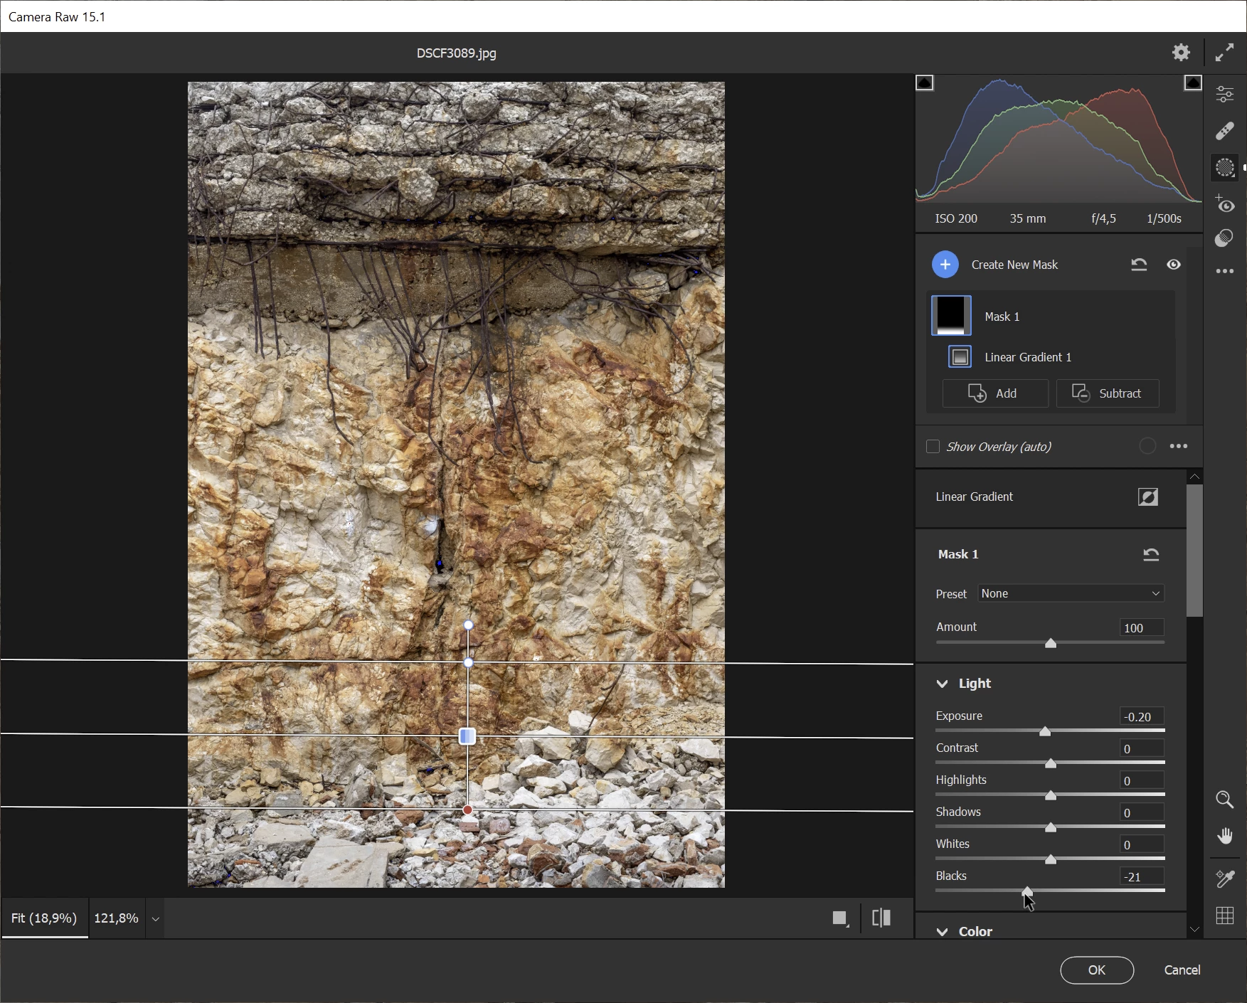Screen dimensions: 1247x1003
Task: Toggle the grid overlay icon
Action: tap(1224, 916)
